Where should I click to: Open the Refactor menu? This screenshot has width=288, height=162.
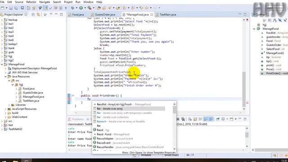tap(31, 2)
